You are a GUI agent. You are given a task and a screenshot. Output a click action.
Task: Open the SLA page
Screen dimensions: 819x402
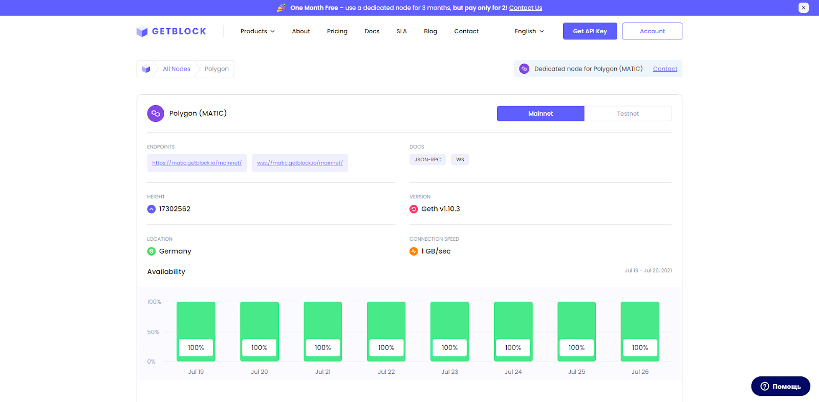click(x=402, y=31)
